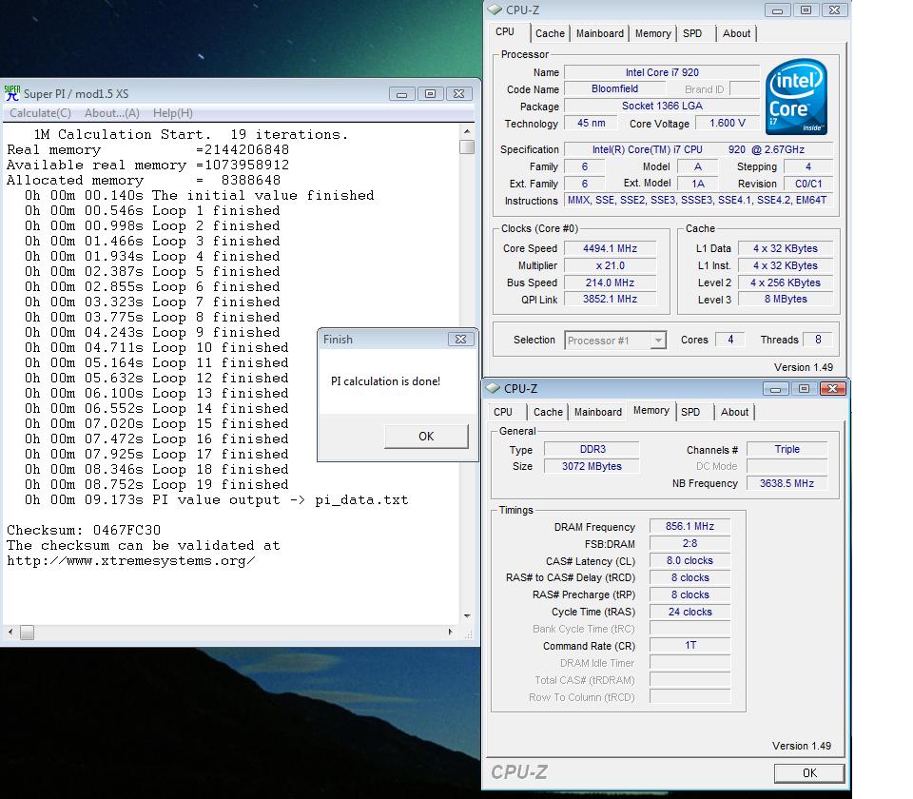The height and width of the screenshot is (799, 913).
Task: Close the Finish dialog
Action: [x=460, y=339]
